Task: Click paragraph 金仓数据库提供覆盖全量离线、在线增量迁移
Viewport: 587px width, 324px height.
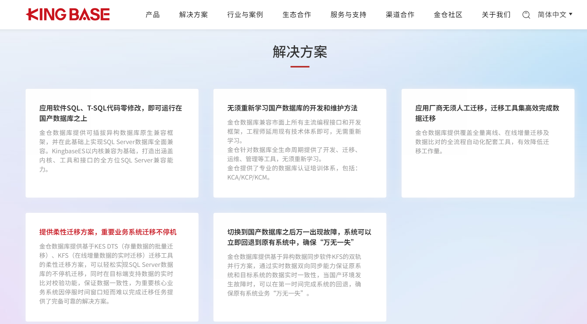Action: coord(482,142)
